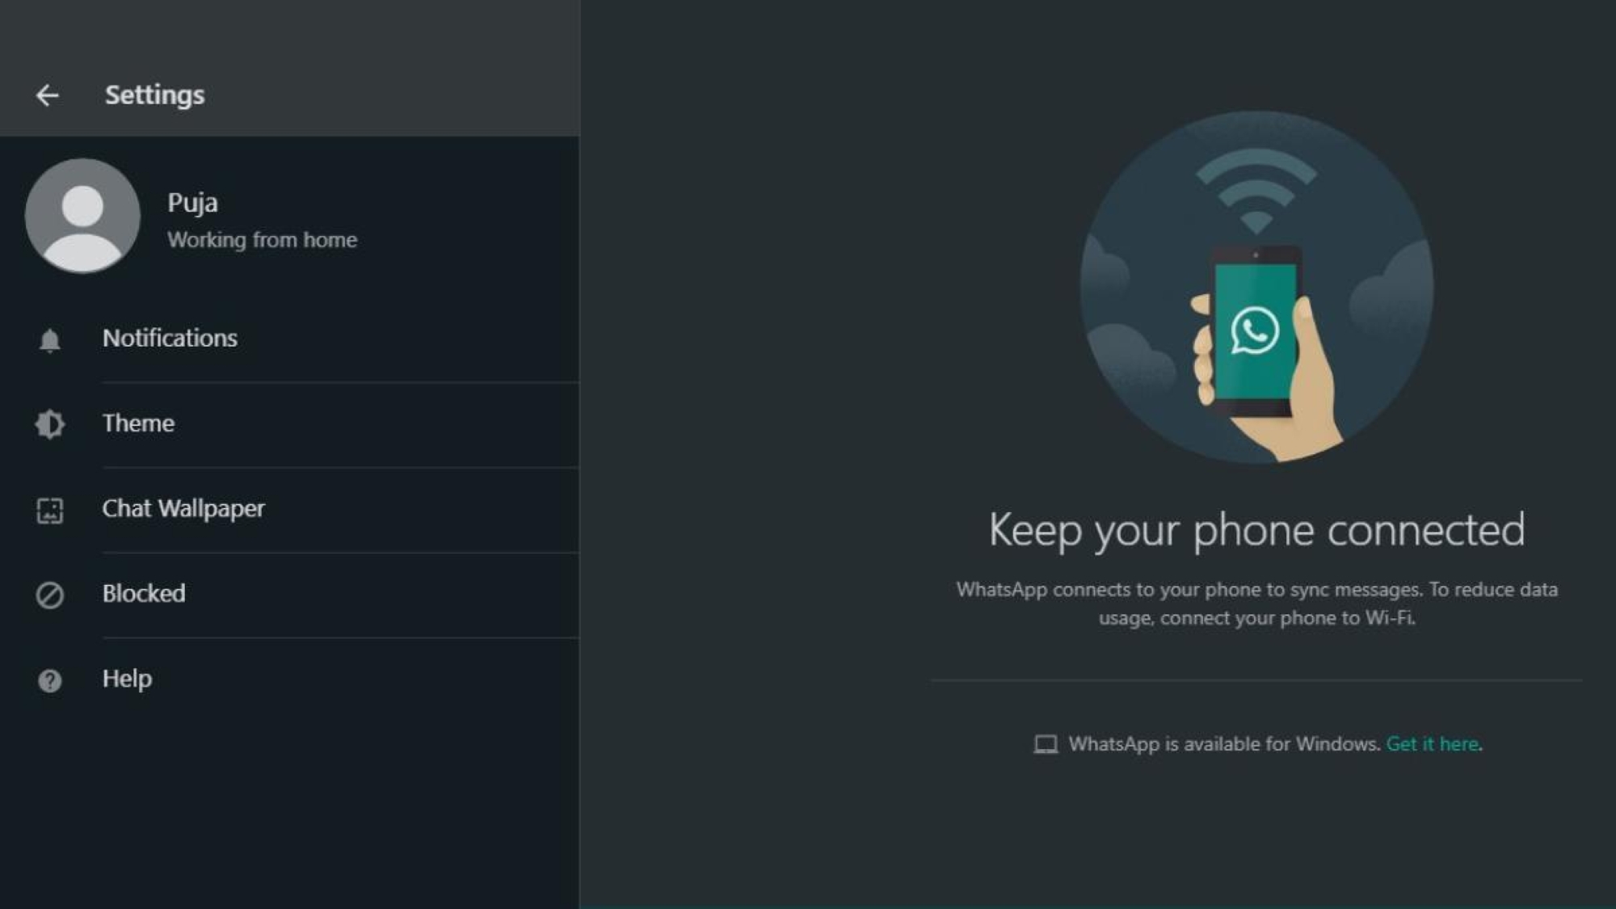Click Get it here Windows download link
The width and height of the screenshot is (1616, 909).
(x=1432, y=743)
